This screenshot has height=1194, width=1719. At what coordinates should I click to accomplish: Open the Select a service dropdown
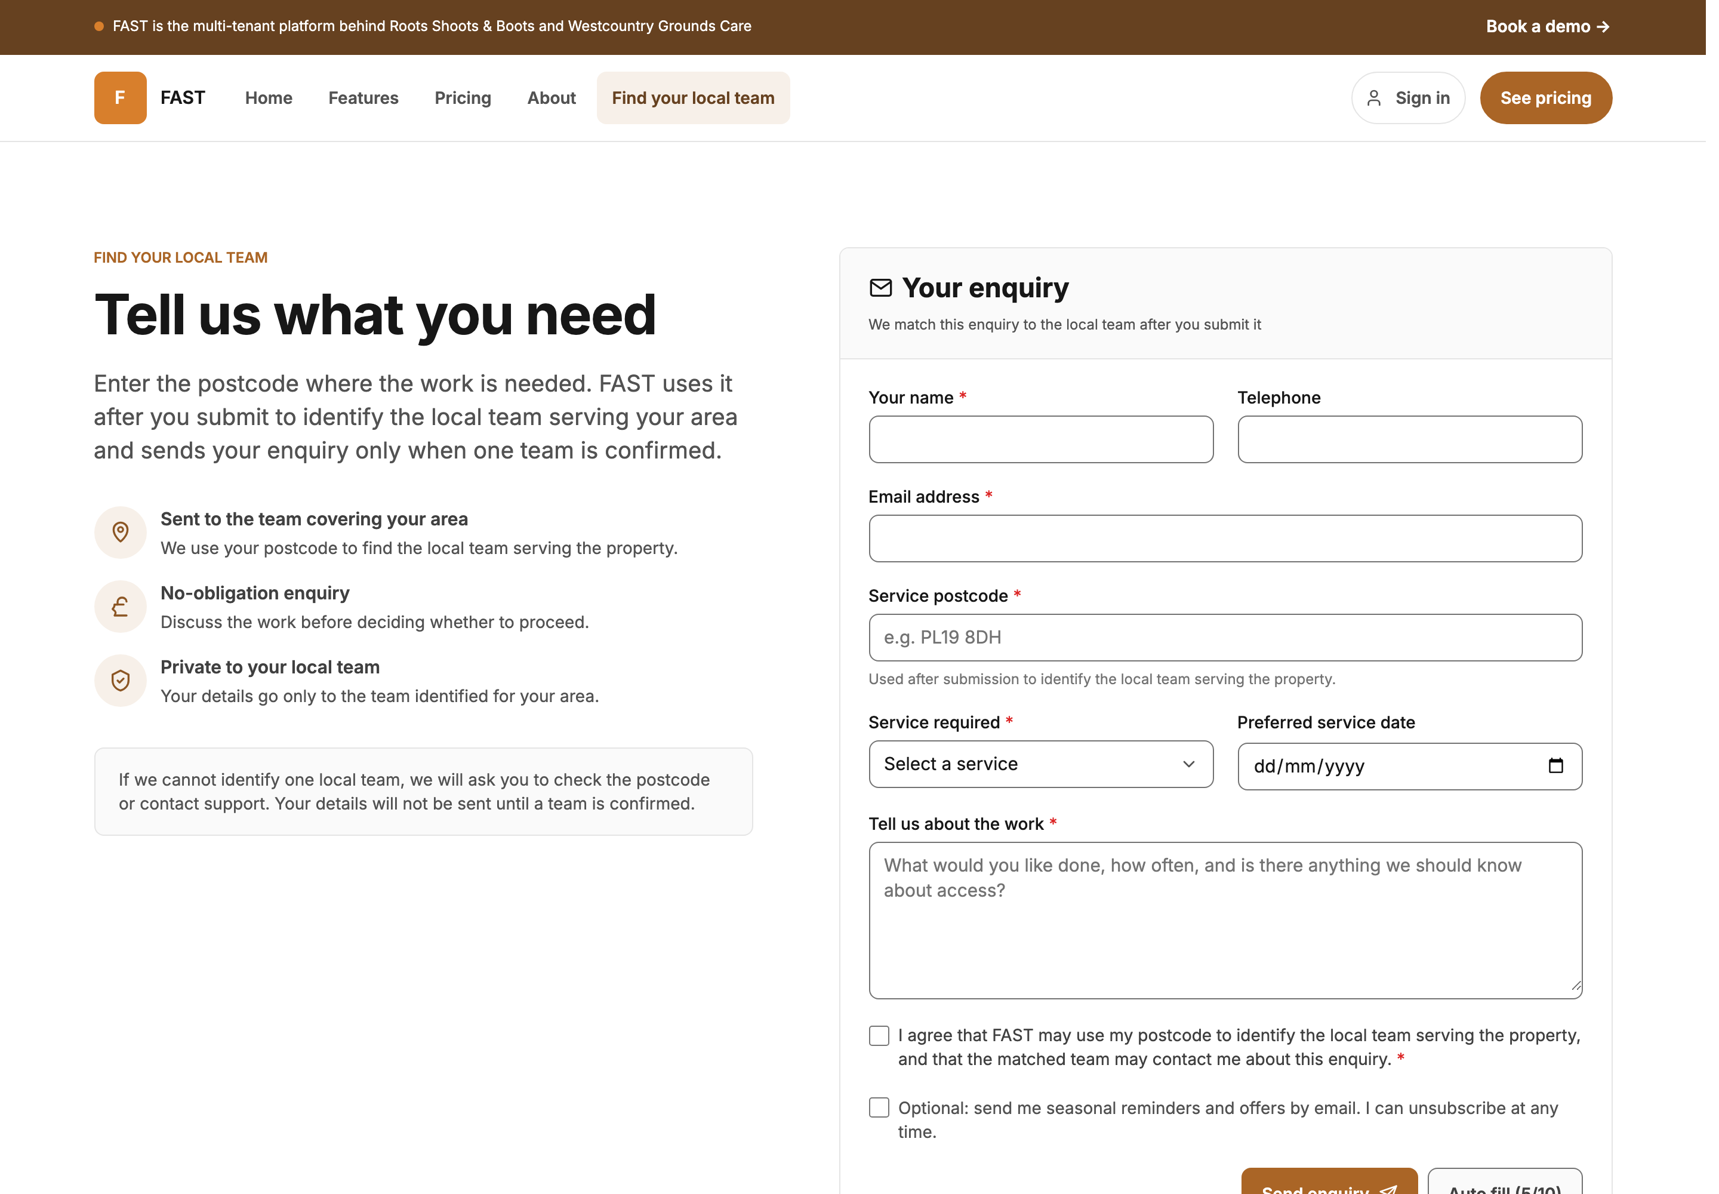point(1040,764)
